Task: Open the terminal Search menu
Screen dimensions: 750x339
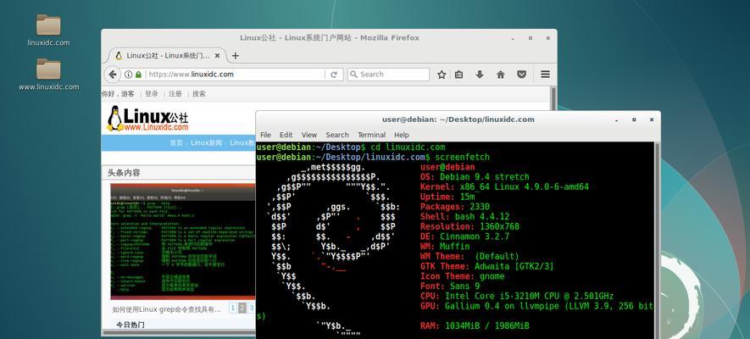Action: (337, 135)
